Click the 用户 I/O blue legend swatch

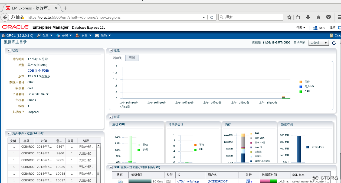tap(301, 86)
